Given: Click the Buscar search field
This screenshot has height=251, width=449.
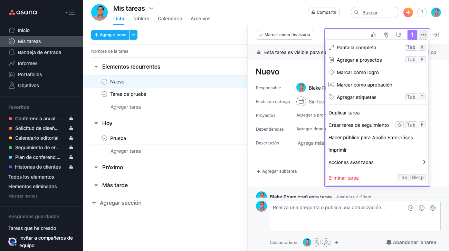Looking at the screenshot, I should [375, 12].
